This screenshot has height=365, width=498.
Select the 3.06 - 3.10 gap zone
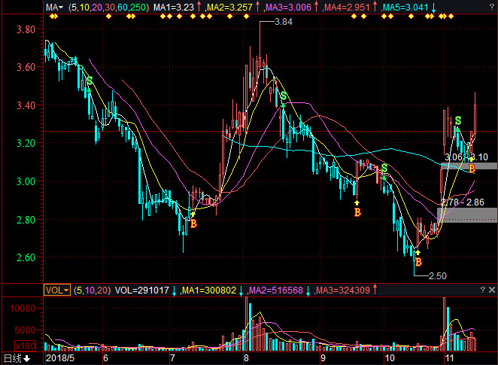[469, 165]
